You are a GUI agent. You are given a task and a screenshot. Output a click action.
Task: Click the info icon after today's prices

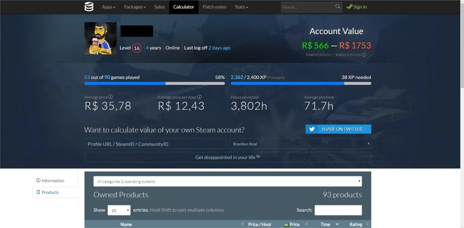[364, 55]
